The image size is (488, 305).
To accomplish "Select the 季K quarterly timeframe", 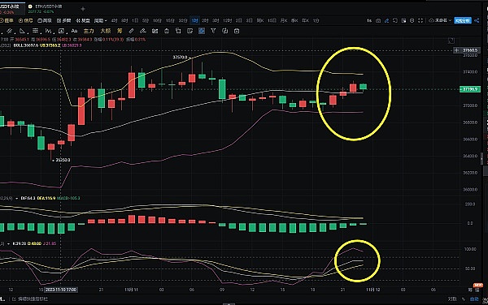I will tap(294, 20).
